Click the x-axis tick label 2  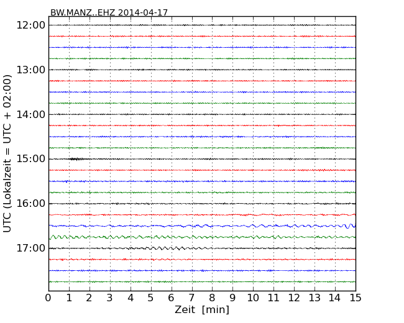pyautogui.click(x=90, y=298)
